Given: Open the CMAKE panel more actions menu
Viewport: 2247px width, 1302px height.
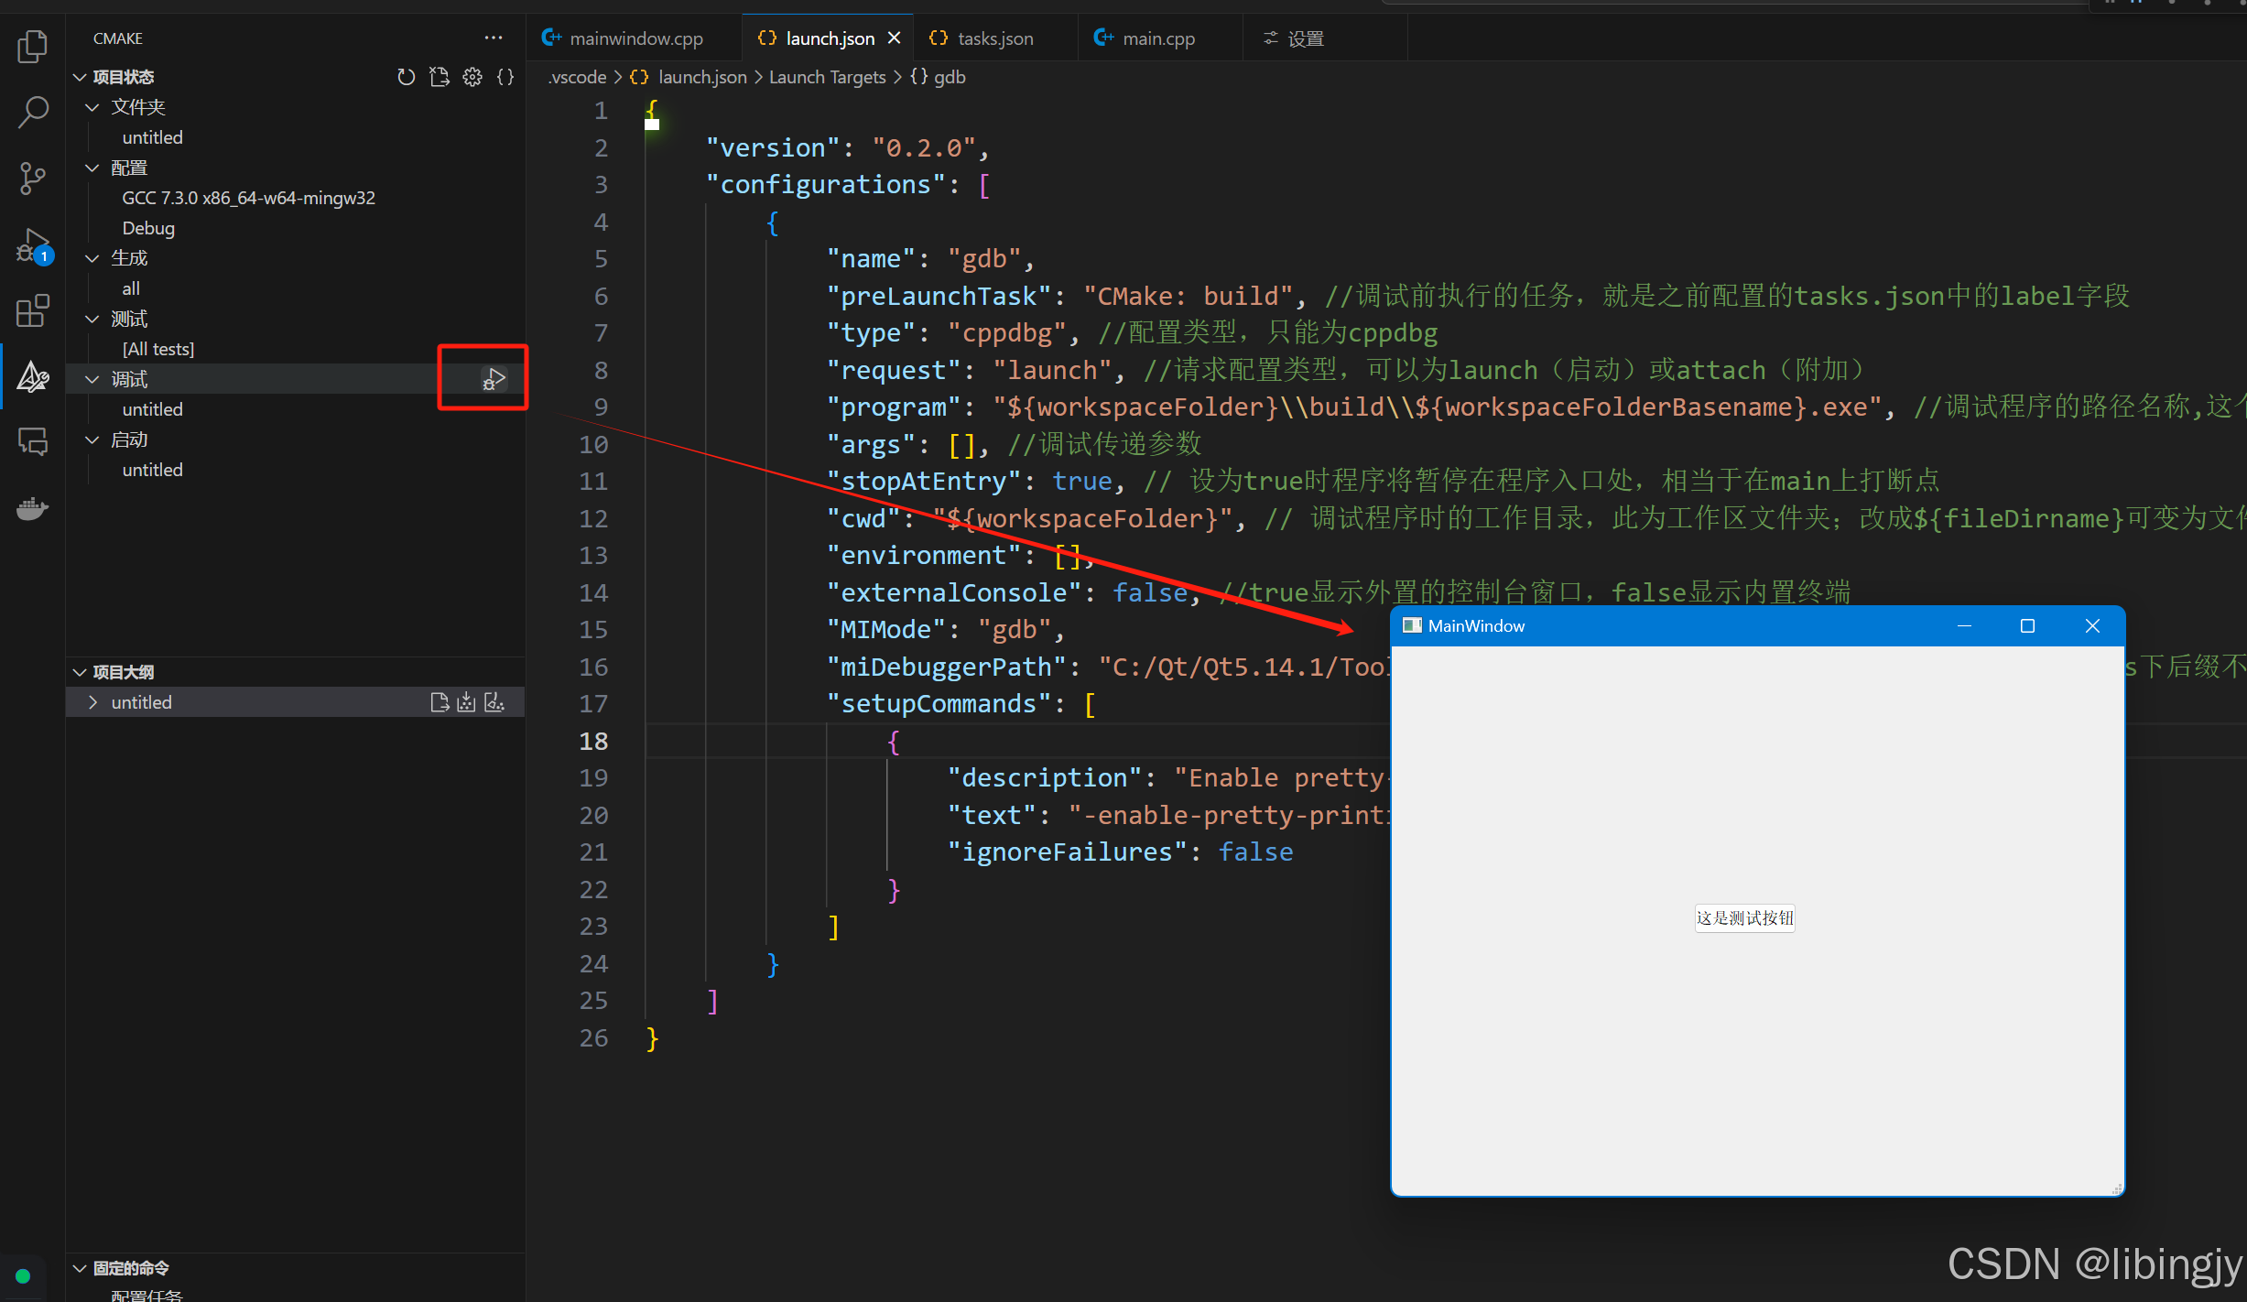Looking at the screenshot, I should pyautogui.click(x=494, y=38).
